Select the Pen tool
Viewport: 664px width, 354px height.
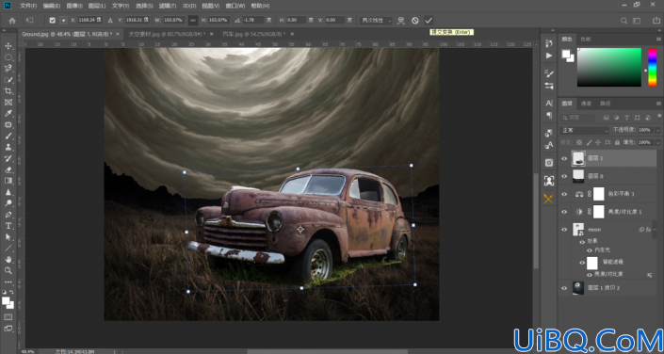pyautogui.click(x=8, y=215)
